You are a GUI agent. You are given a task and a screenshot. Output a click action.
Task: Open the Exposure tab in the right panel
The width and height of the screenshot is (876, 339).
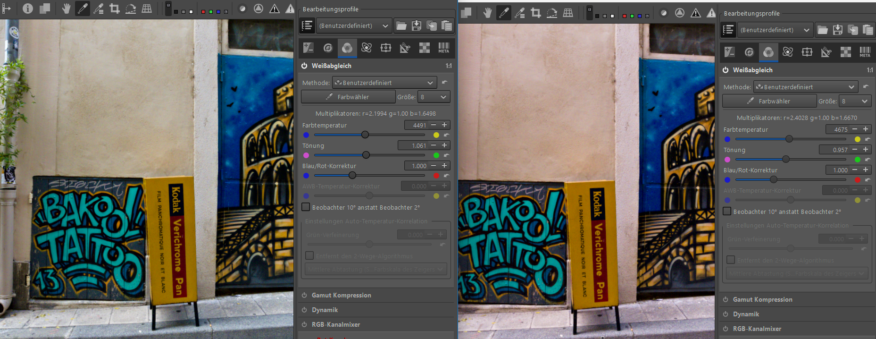pyautogui.click(x=730, y=52)
